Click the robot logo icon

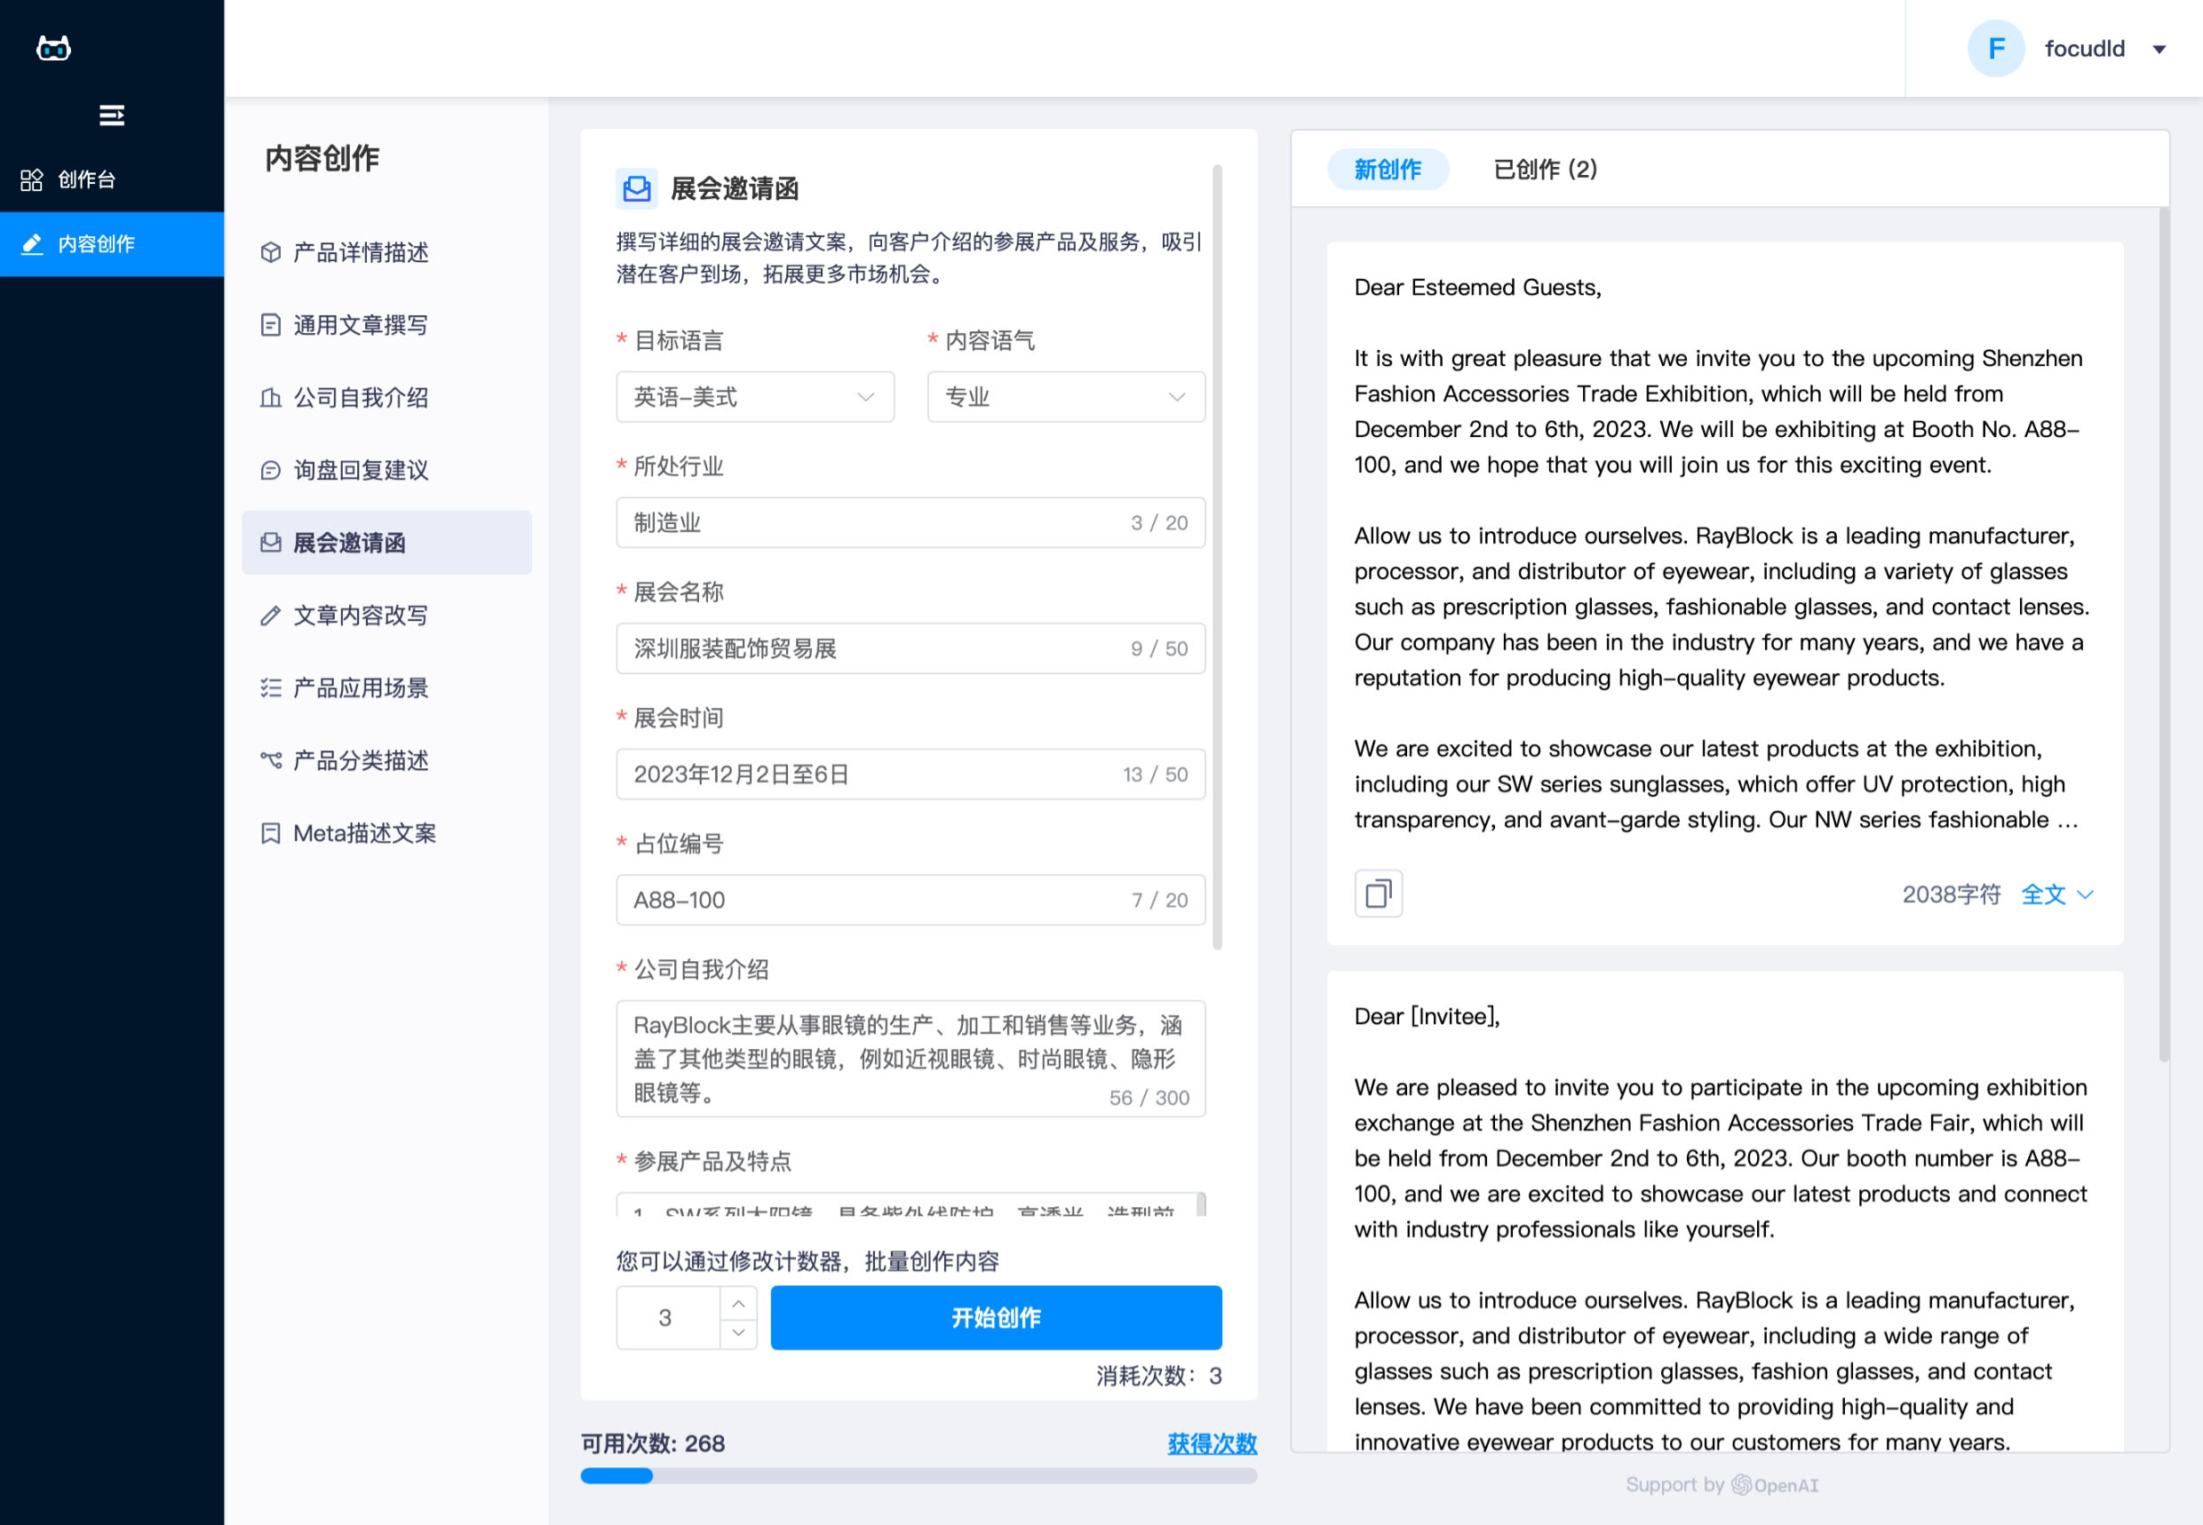click(53, 48)
